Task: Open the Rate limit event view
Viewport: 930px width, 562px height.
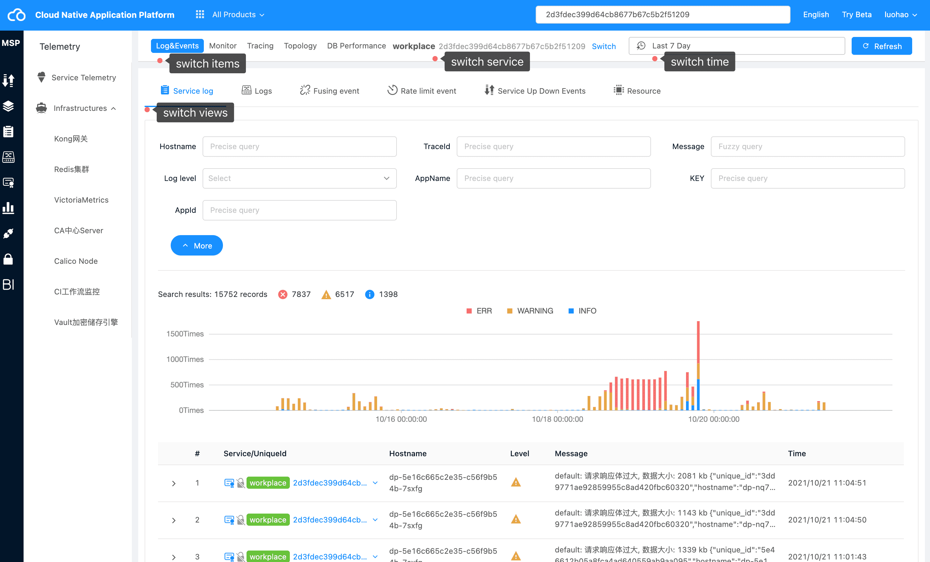Action: click(422, 91)
